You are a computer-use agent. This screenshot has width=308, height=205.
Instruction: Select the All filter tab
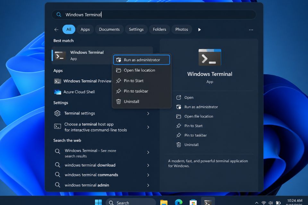[69, 29]
